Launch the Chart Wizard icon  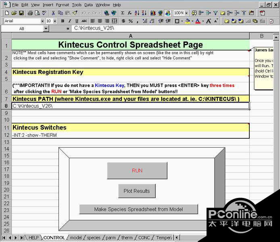tap(153, 13)
